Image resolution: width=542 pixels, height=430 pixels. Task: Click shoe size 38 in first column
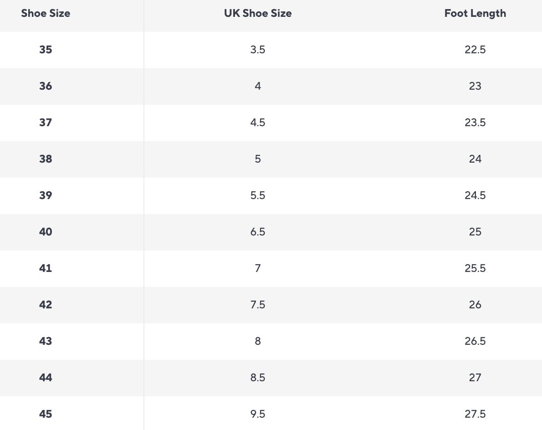(x=46, y=159)
